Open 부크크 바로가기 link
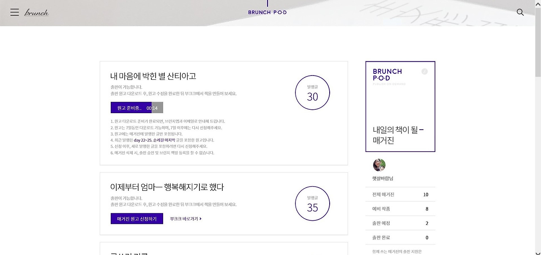Image resolution: width=541 pixels, height=255 pixels. click(186, 219)
